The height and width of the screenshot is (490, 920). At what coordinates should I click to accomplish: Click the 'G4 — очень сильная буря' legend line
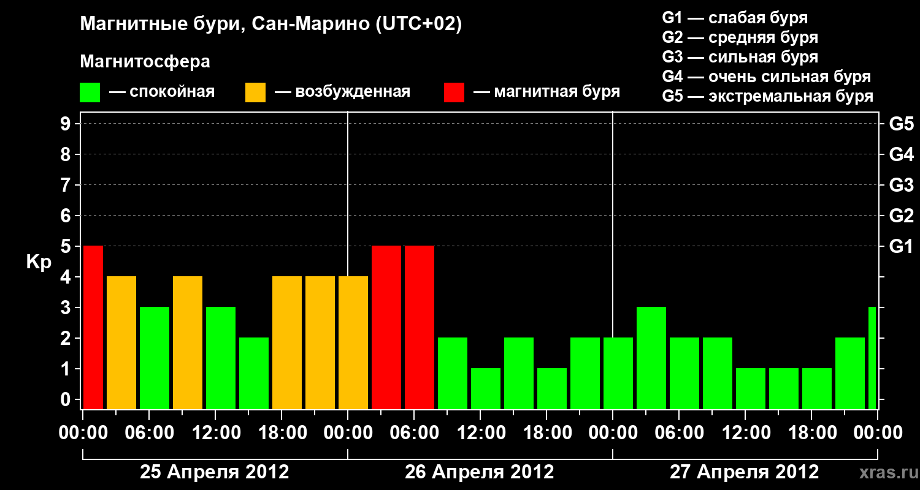(x=766, y=76)
